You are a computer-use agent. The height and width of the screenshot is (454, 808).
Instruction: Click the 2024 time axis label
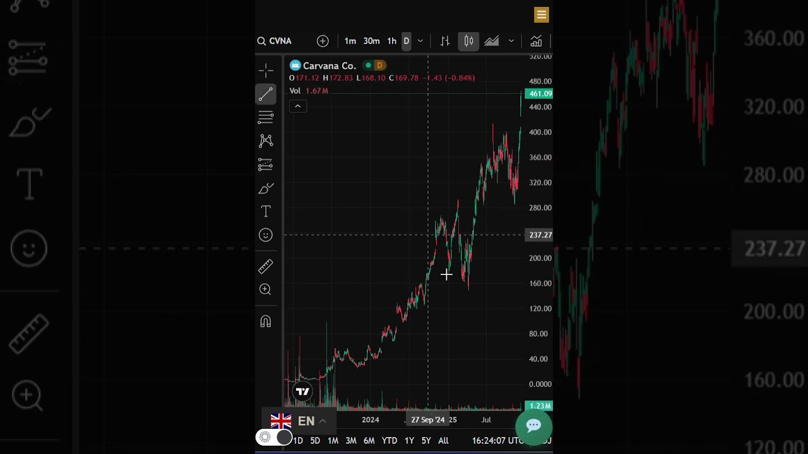point(371,420)
